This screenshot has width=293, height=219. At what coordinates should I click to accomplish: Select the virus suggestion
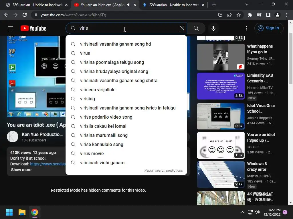(126, 53)
